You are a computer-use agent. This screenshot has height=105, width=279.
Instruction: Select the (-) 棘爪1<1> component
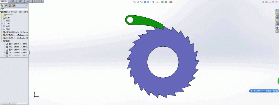click(x=16, y=38)
